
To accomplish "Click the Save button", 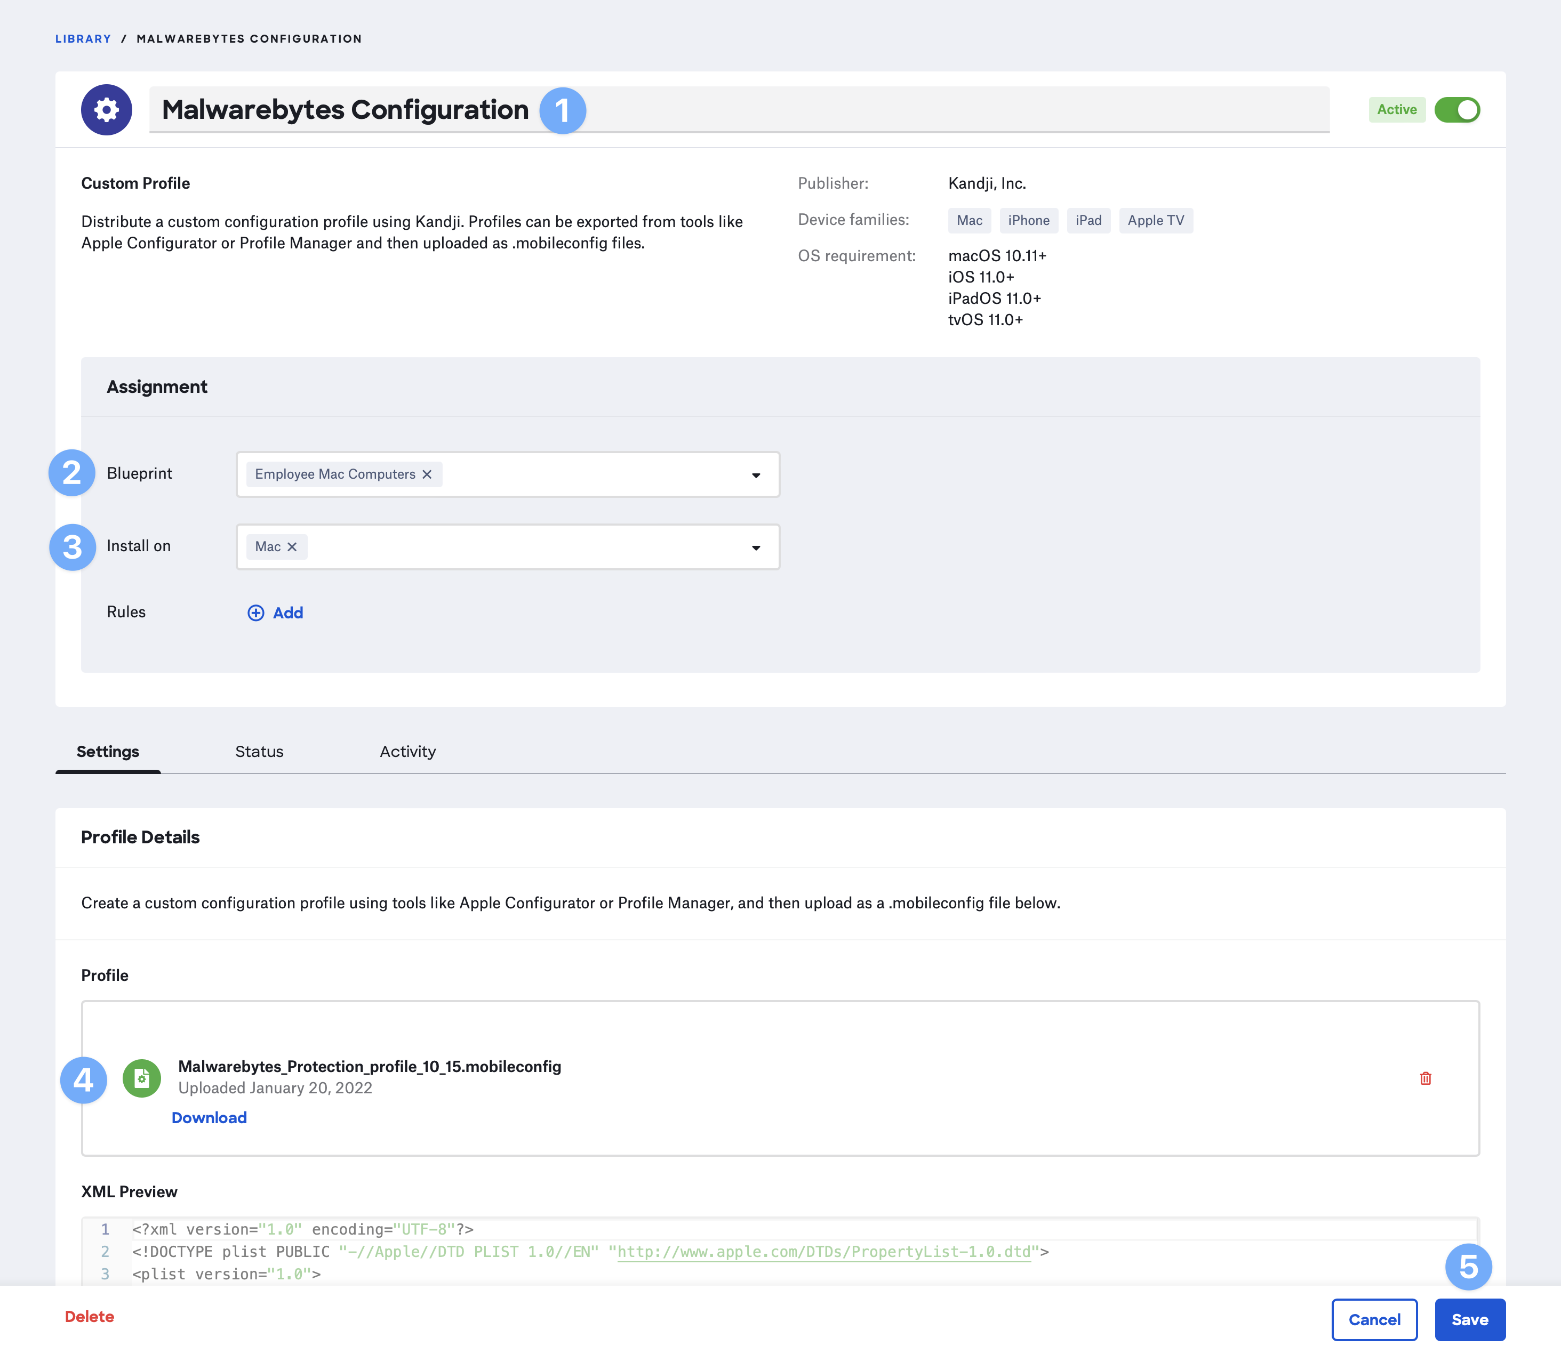I will 1469,1320.
